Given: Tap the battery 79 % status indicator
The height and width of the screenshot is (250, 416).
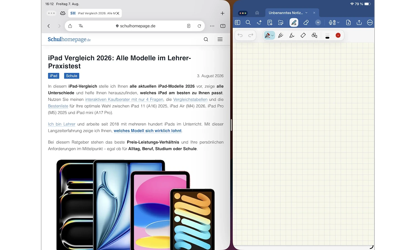Looking at the screenshot, I should [362, 4].
